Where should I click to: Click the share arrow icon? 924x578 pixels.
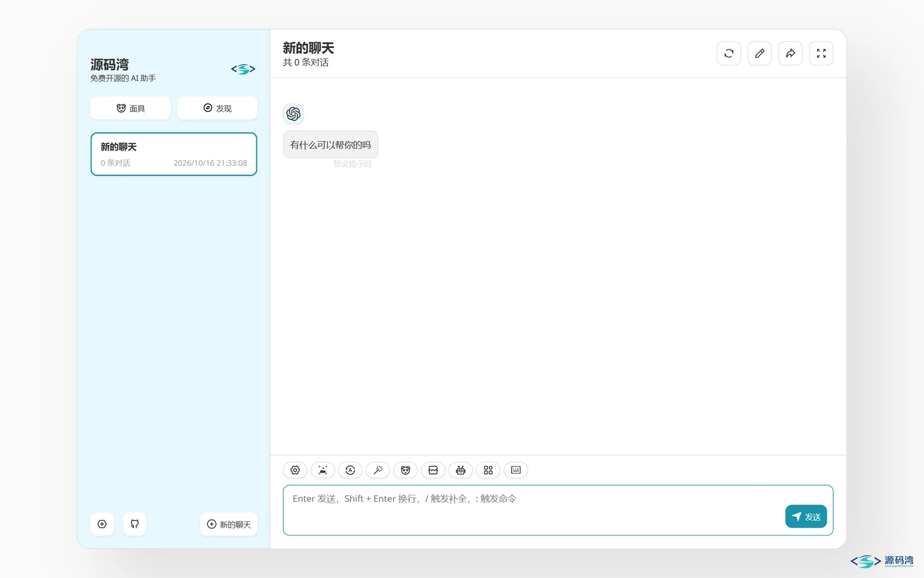791,53
